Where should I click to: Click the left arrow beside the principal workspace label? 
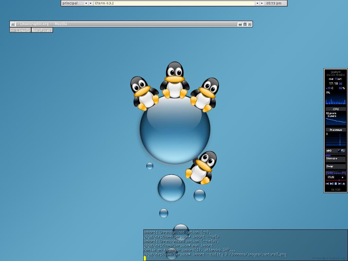click(86, 3)
